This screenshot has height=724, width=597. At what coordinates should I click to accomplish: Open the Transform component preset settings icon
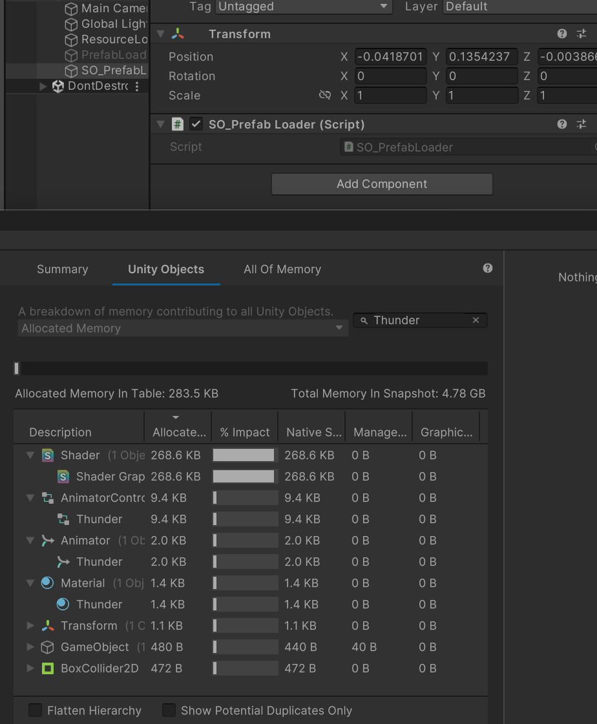coord(581,34)
